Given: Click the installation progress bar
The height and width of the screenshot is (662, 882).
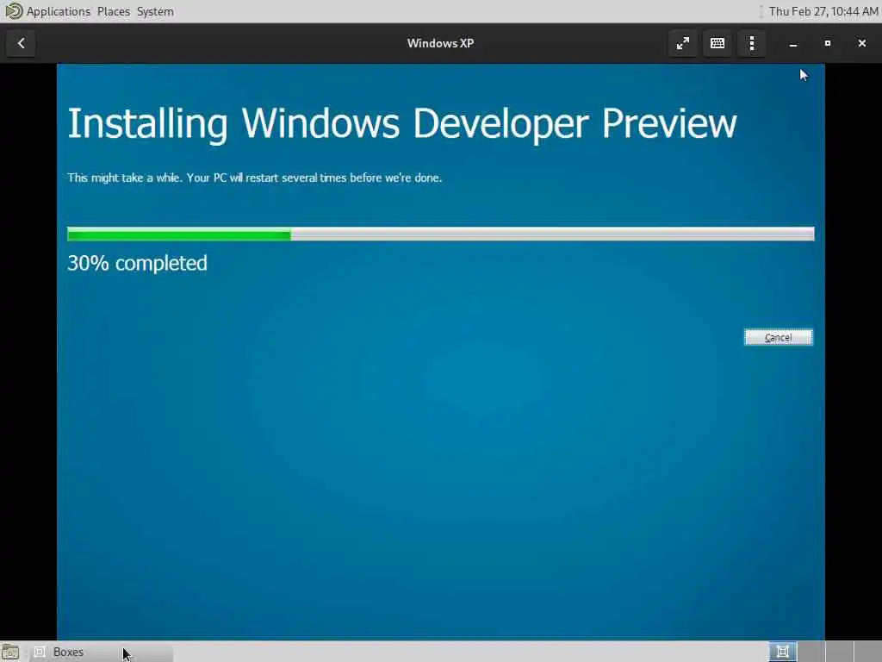Looking at the screenshot, I should [440, 234].
